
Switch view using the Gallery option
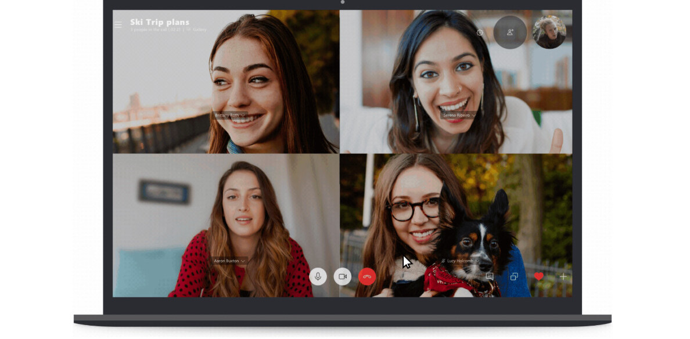199,30
